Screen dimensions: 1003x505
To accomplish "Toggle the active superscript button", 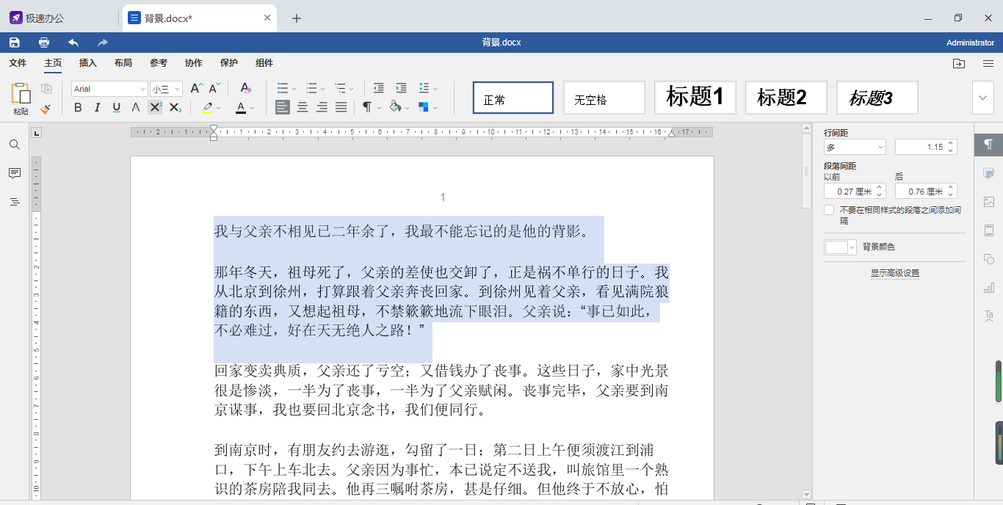I will click(x=155, y=107).
